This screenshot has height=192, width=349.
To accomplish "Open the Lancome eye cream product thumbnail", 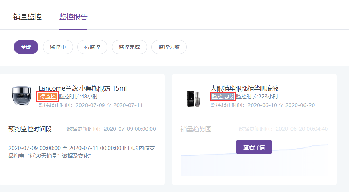I will (x=22, y=96).
